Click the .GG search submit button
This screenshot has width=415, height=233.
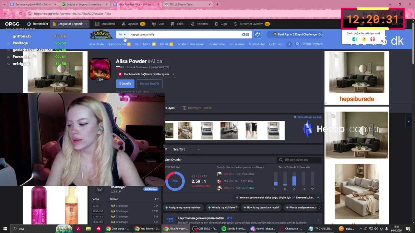point(245,35)
